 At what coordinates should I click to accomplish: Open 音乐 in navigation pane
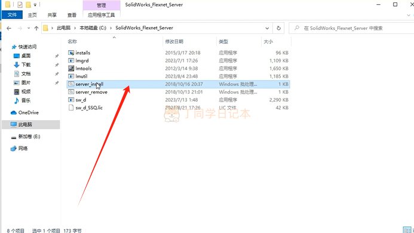tap(26, 100)
